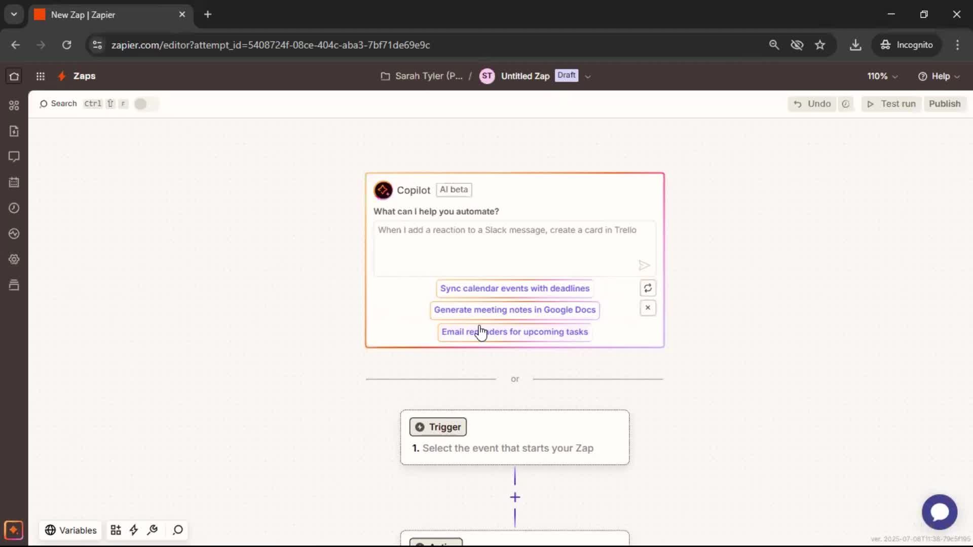Select the event that starts your Zap
973x547 pixels.
point(508,448)
